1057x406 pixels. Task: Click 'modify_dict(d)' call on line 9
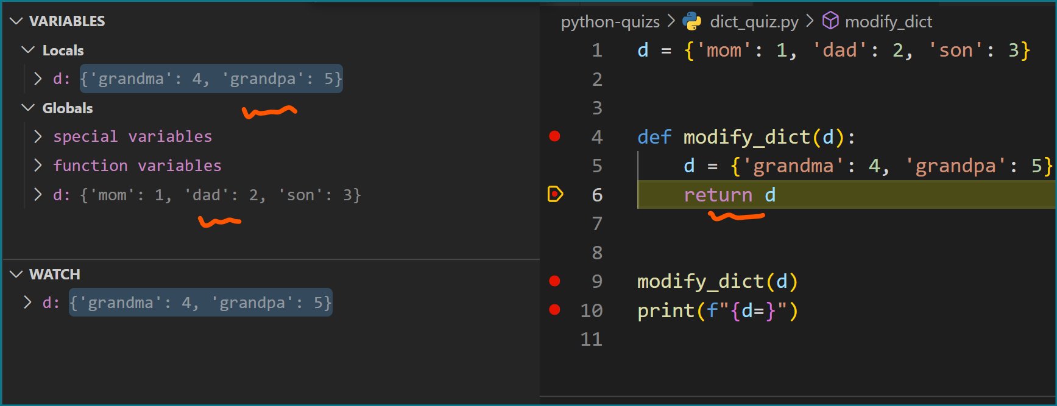(718, 281)
